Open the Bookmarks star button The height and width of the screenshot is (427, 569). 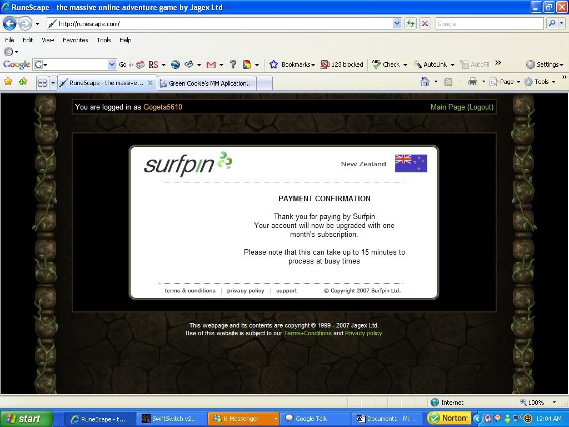point(292,64)
